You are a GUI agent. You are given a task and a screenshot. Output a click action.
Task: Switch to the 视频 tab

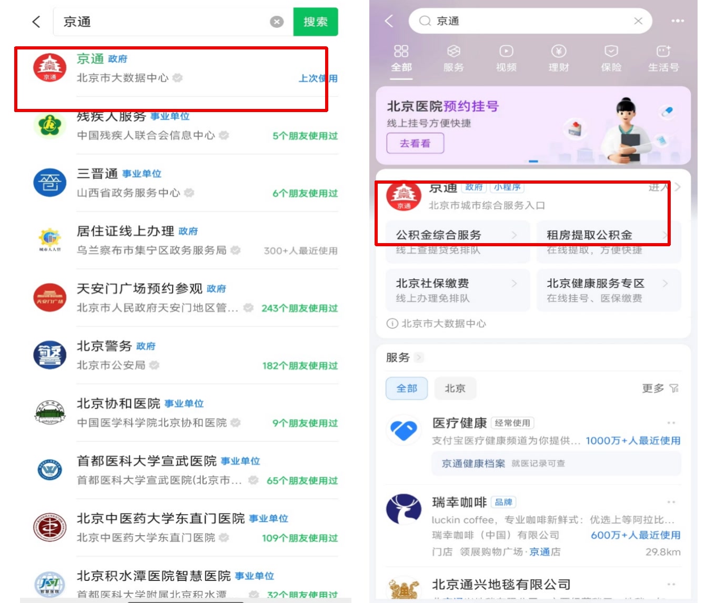click(x=506, y=58)
